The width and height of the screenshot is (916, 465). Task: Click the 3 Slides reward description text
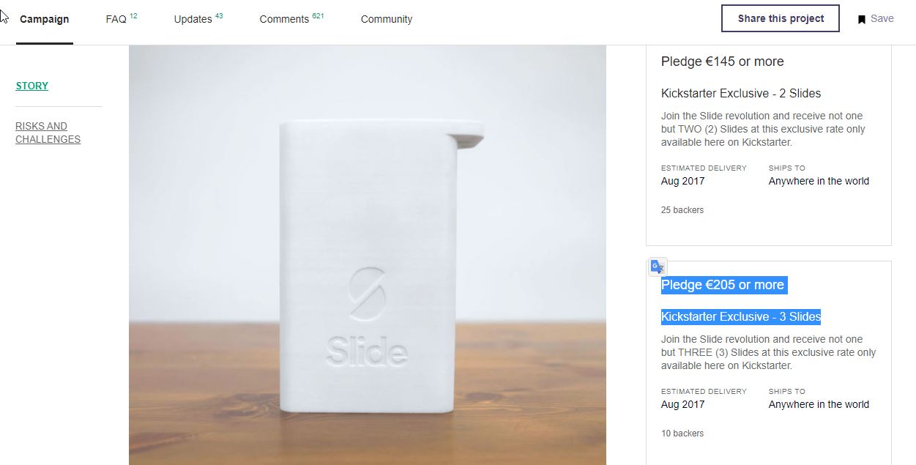(768, 352)
